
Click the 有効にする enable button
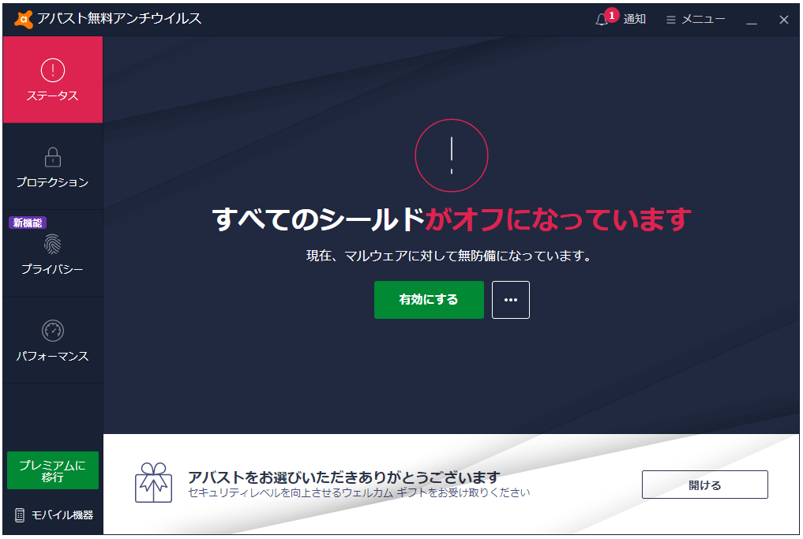point(429,299)
